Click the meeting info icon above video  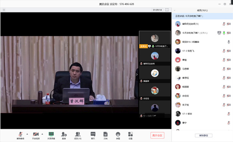4,10
